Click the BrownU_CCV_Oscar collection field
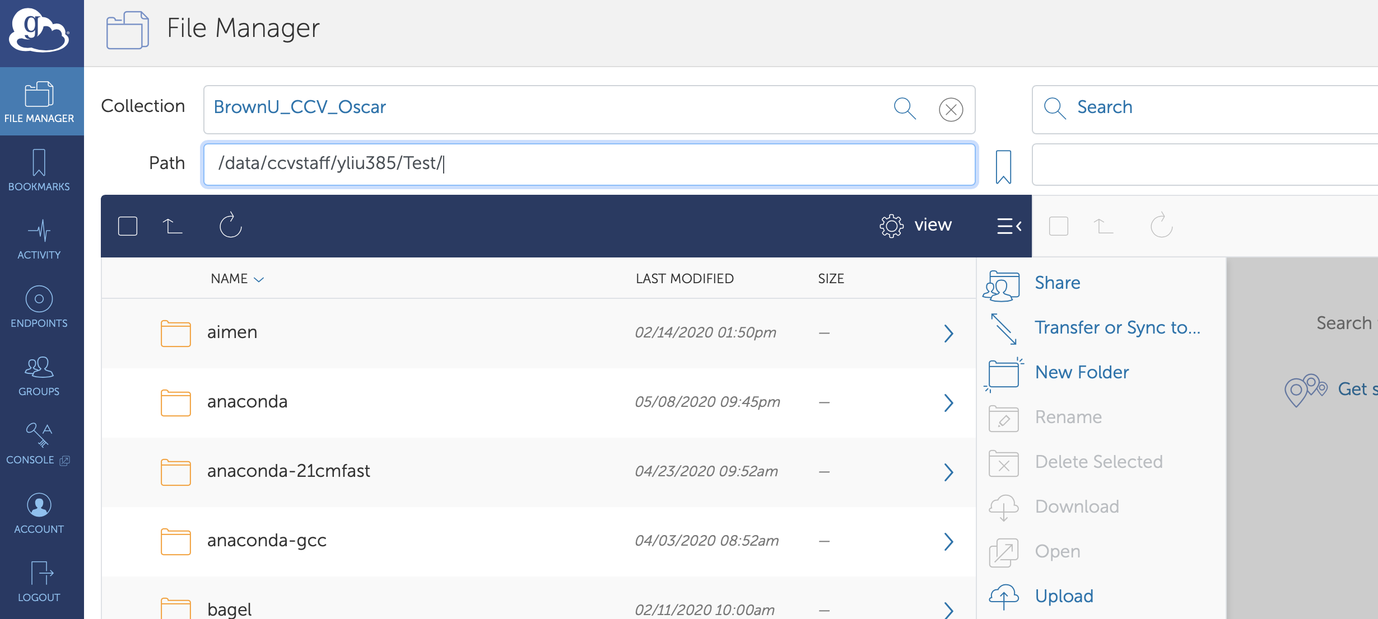Screen dimensions: 1378x619 point(589,109)
